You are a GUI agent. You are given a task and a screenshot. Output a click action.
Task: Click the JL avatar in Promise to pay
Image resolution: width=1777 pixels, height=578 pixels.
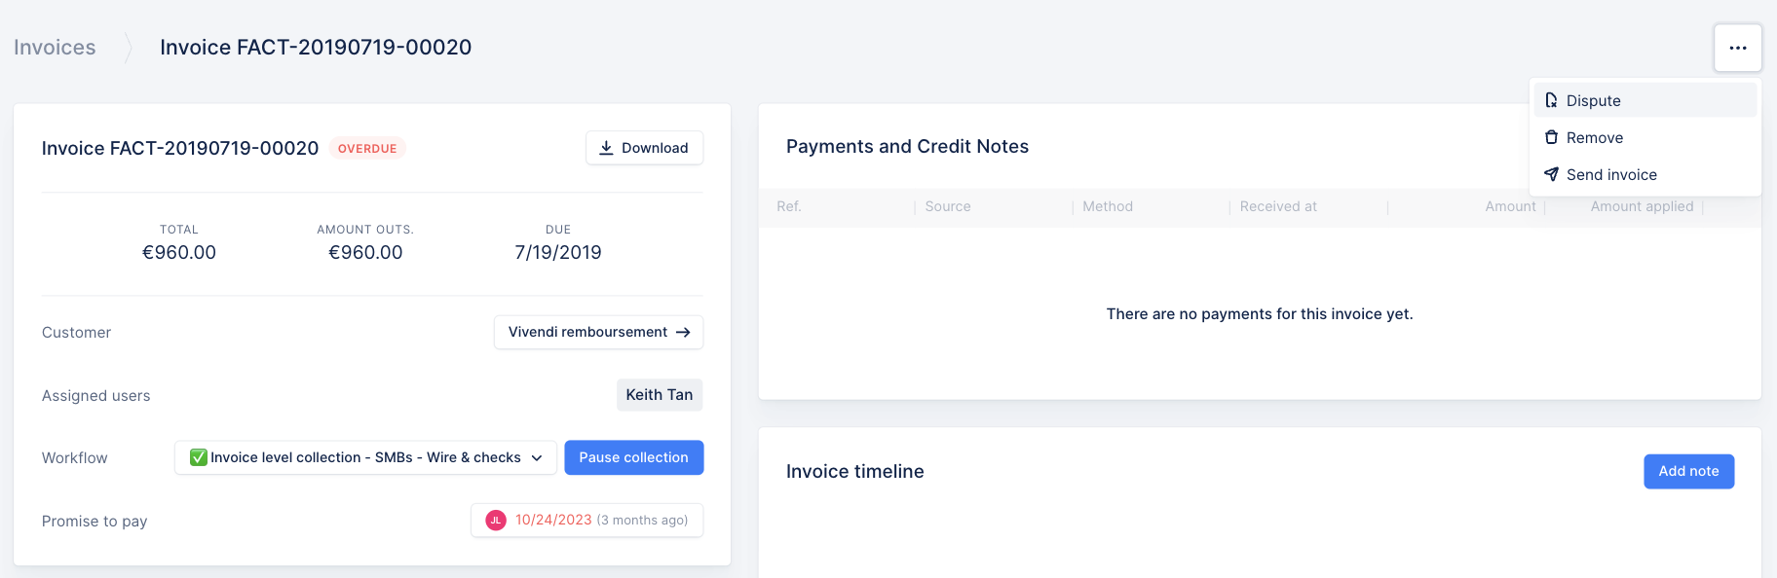496,521
